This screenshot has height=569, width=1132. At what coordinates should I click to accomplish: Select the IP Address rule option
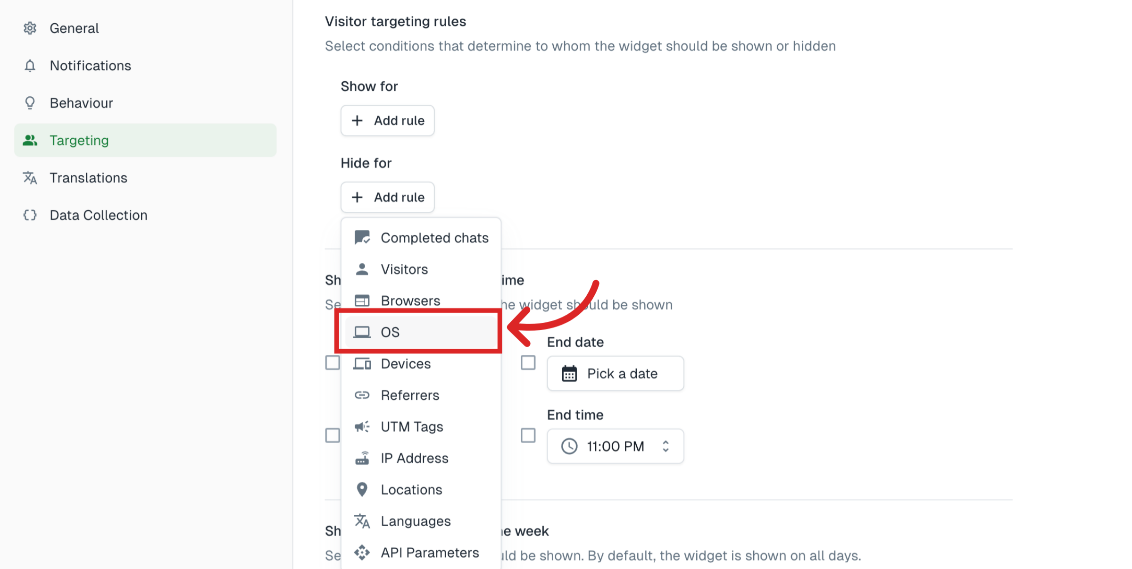pyautogui.click(x=414, y=458)
